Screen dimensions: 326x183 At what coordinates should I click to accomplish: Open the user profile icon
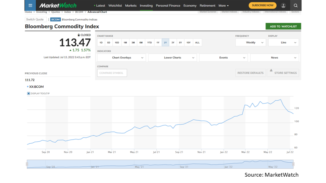[x=283, y=6]
